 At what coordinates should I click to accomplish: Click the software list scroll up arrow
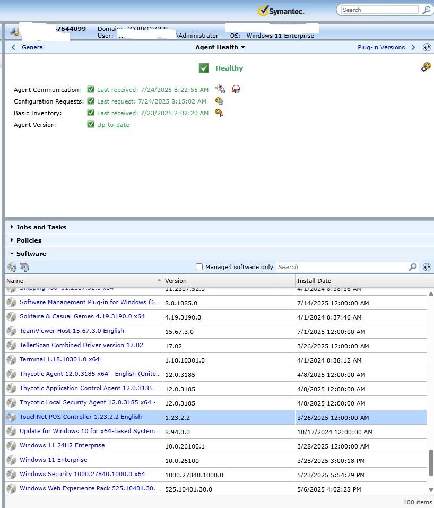(x=431, y=294)
